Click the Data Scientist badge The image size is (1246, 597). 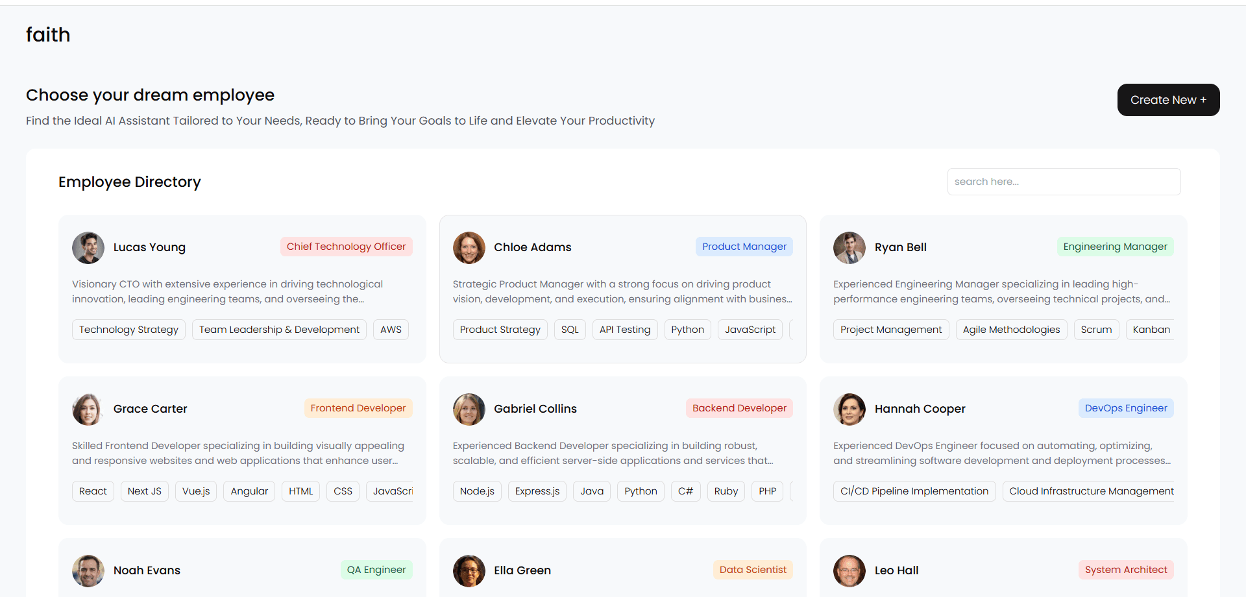pos(753,570)
